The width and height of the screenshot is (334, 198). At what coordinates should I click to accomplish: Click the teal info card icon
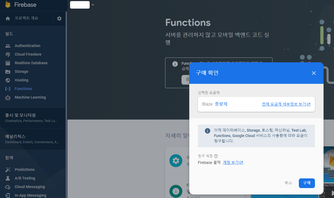click(x=176, y=191)
